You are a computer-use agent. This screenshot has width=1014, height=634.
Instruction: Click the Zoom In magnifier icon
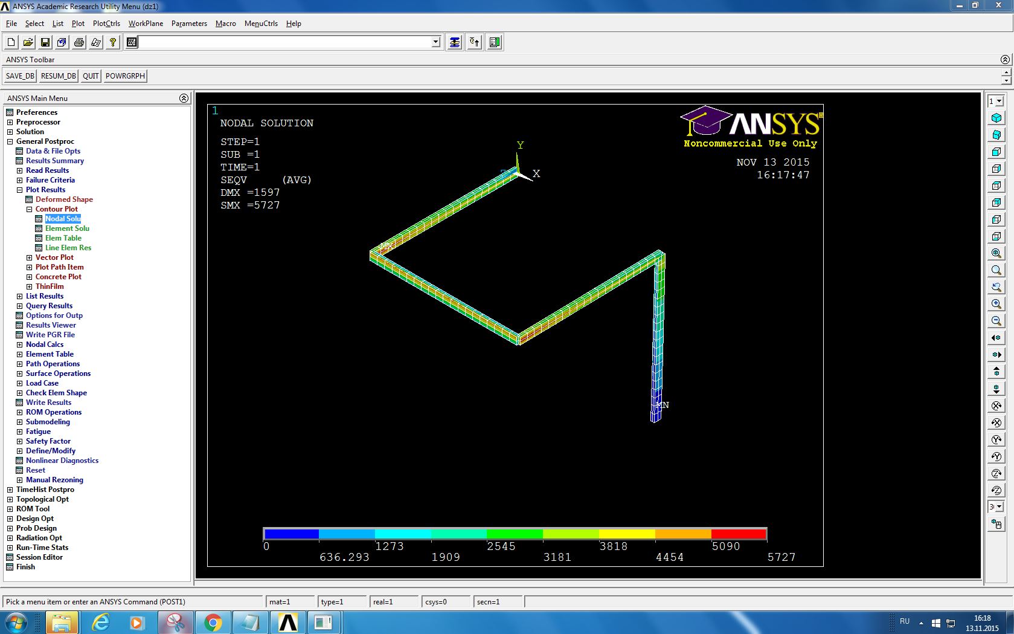[996, 304]
